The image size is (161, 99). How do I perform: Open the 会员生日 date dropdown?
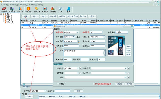pyautogui.click(x=73, y=37)
